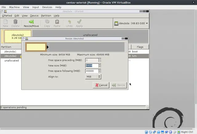The image size is (197, 134).
Task: Click the New partition toolbar icon
Action: click(x=6, y=22)
